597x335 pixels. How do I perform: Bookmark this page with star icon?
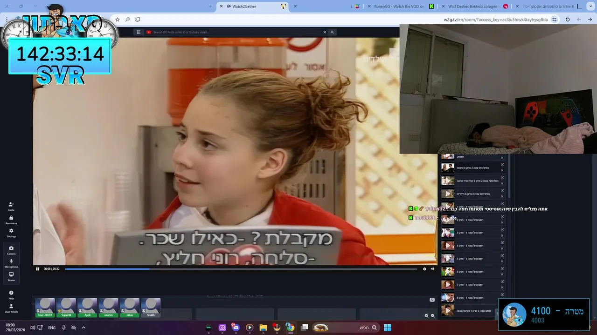pos(118,20)
